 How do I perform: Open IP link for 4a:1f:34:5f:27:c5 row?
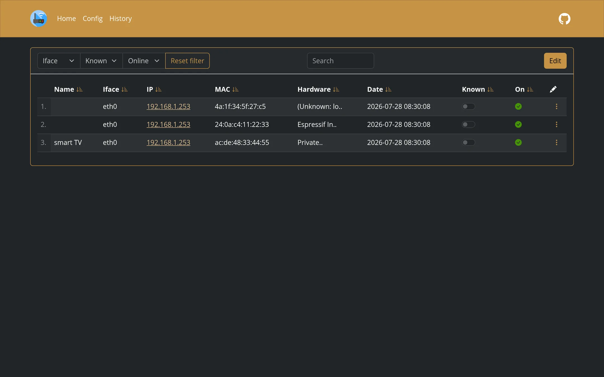click(x=168, y=106)
